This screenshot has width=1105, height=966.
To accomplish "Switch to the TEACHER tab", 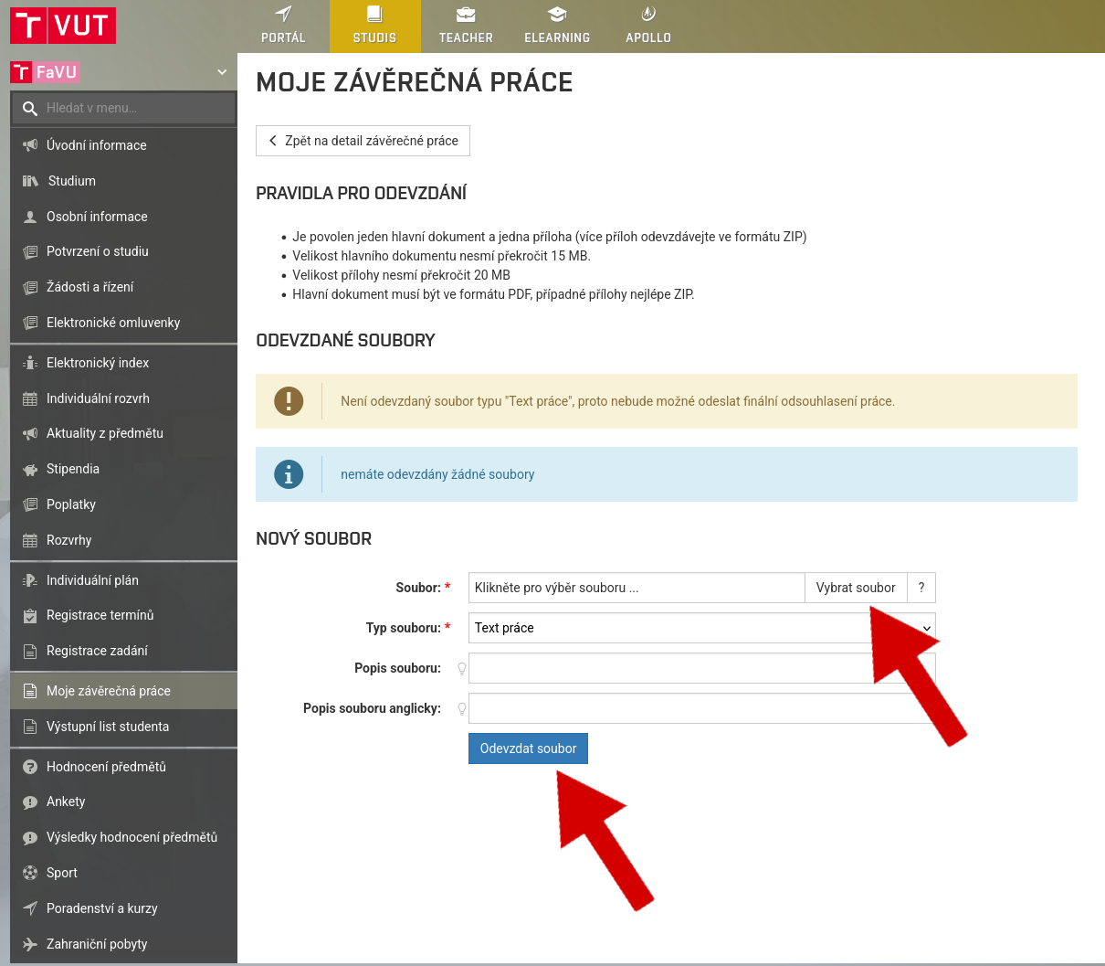I will tap(466, 27).
